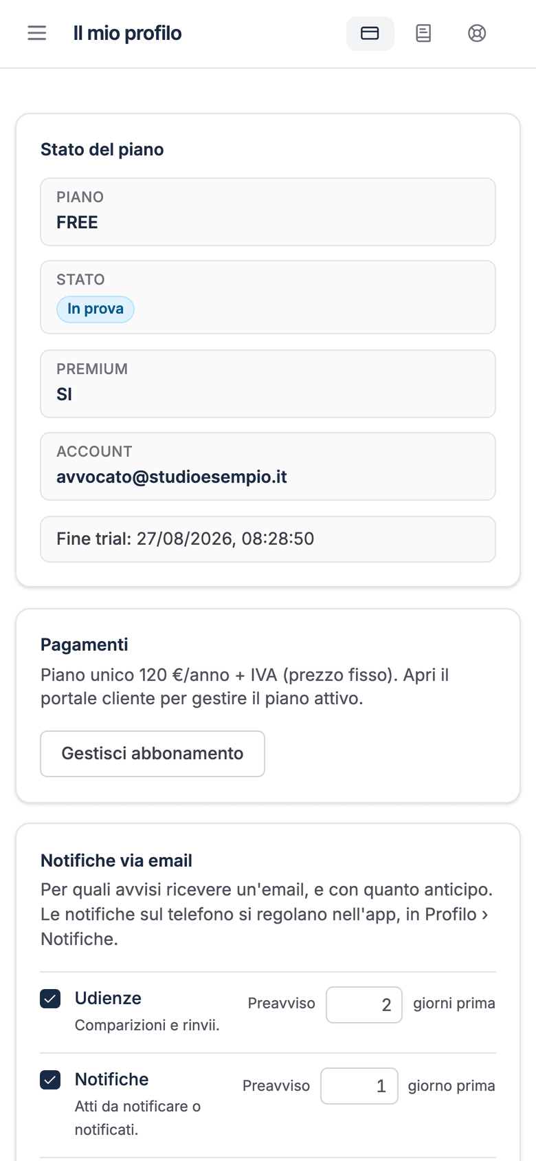Open the lifebuoy support icon
The image size is (536, 1161).
477,33
